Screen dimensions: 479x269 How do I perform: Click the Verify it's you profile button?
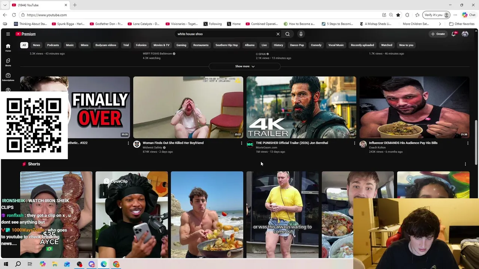(x=436, y=15)
